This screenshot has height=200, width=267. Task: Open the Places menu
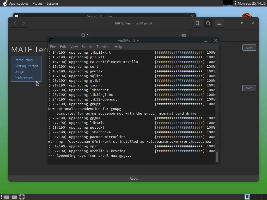(38, 3)
